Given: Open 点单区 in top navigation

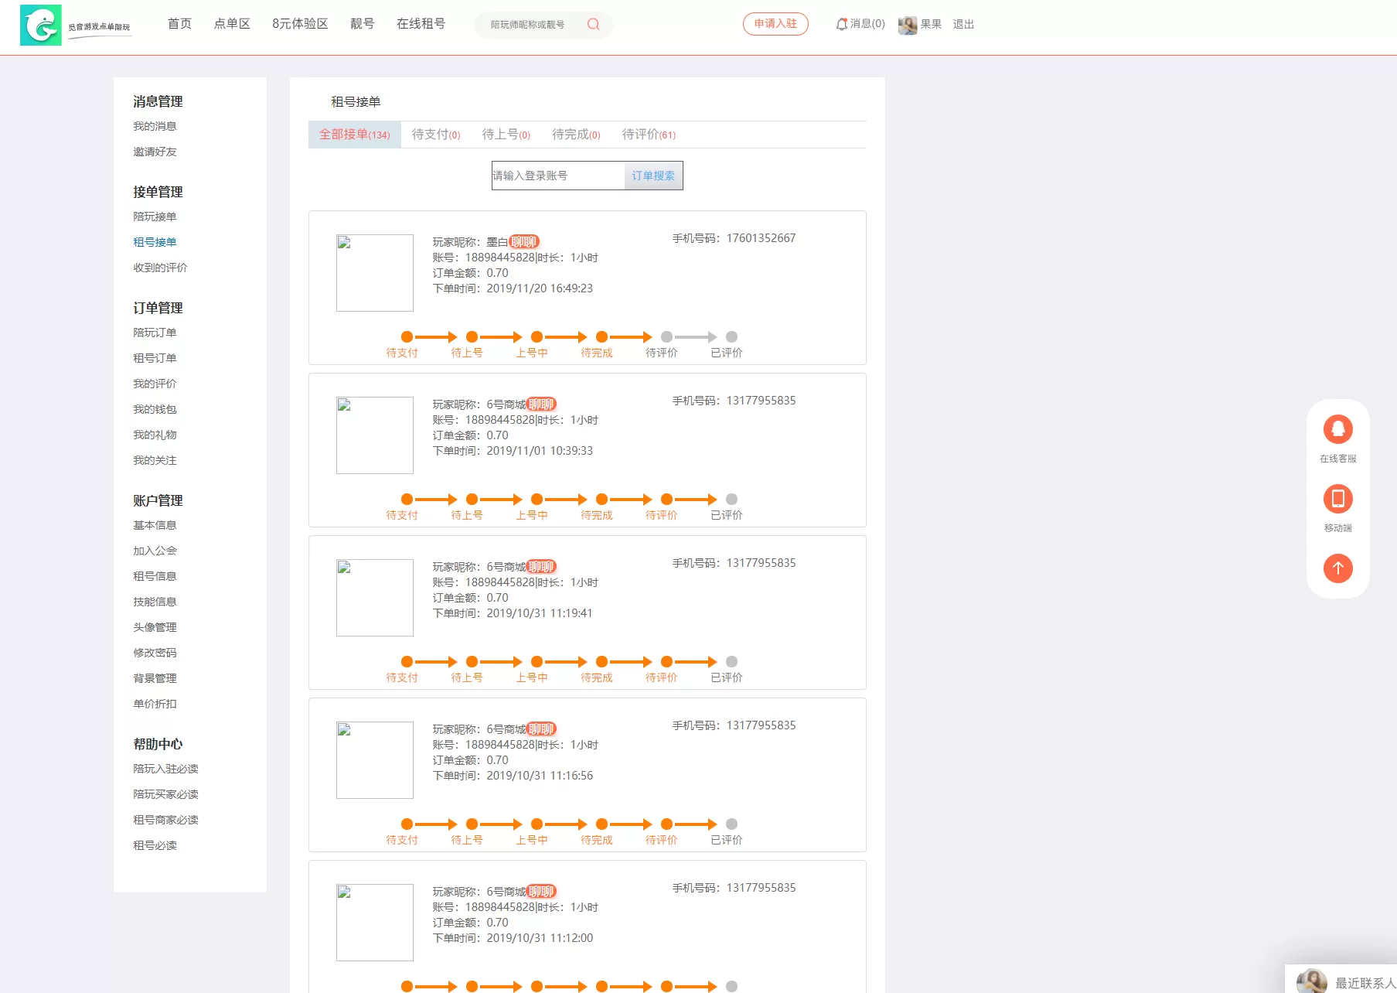Looking at the screenshot, I should click(x=232, y=24).
